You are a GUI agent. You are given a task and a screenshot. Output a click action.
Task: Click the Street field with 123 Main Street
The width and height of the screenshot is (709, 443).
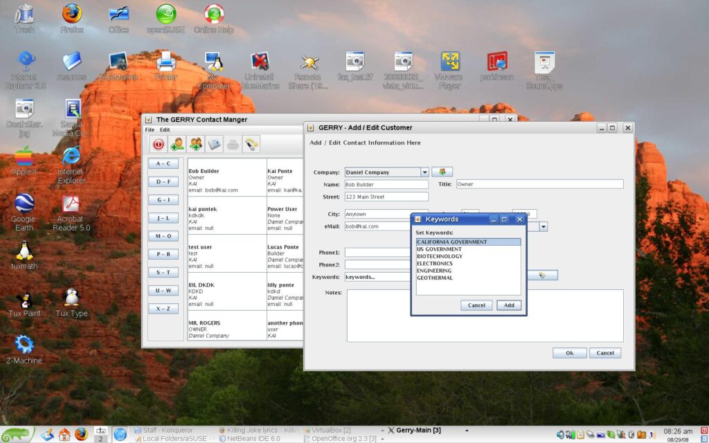coord(386,197)
